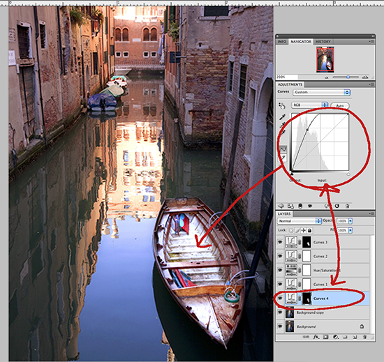The width and height of the screenshot is (384, 362).
Task: Clip the adjustment to the layer below
Action: pos(300,206)
